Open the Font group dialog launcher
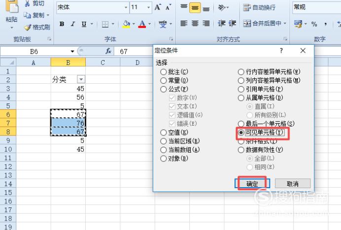This screenshot has width=341, height=230. click(x=171, y=39)
